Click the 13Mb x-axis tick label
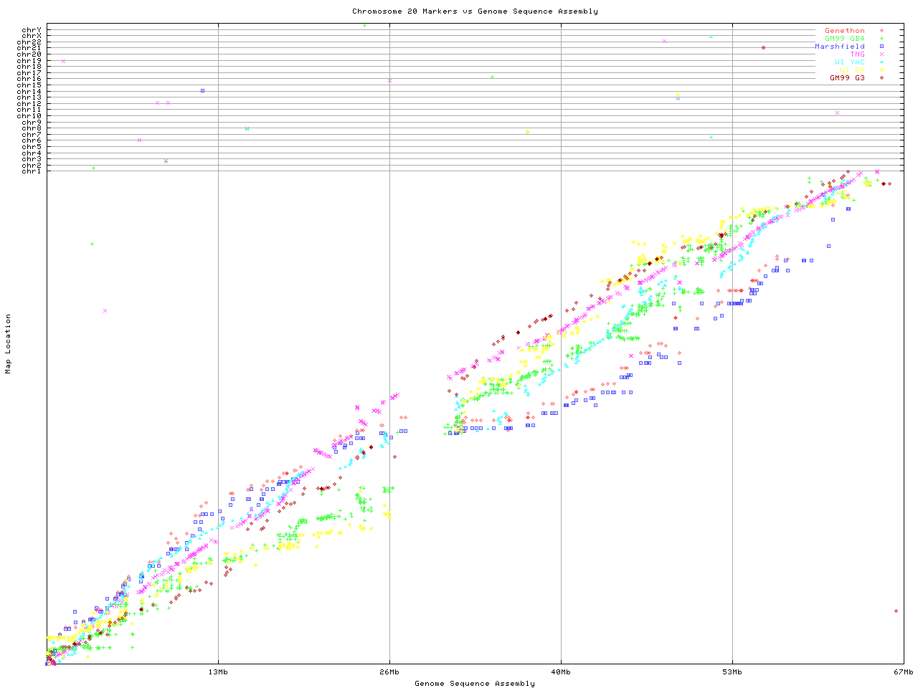Viewport: 918px width, 688px height. point(218,672)
